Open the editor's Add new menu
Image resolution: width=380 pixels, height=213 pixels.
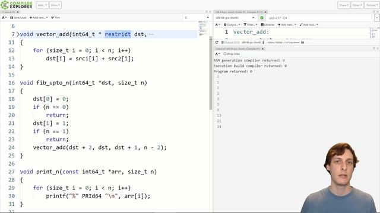tap(39, 18)
